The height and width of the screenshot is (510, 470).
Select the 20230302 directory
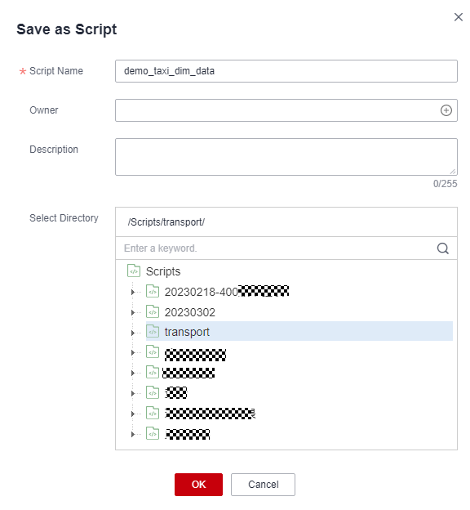(x=189, y=312)
